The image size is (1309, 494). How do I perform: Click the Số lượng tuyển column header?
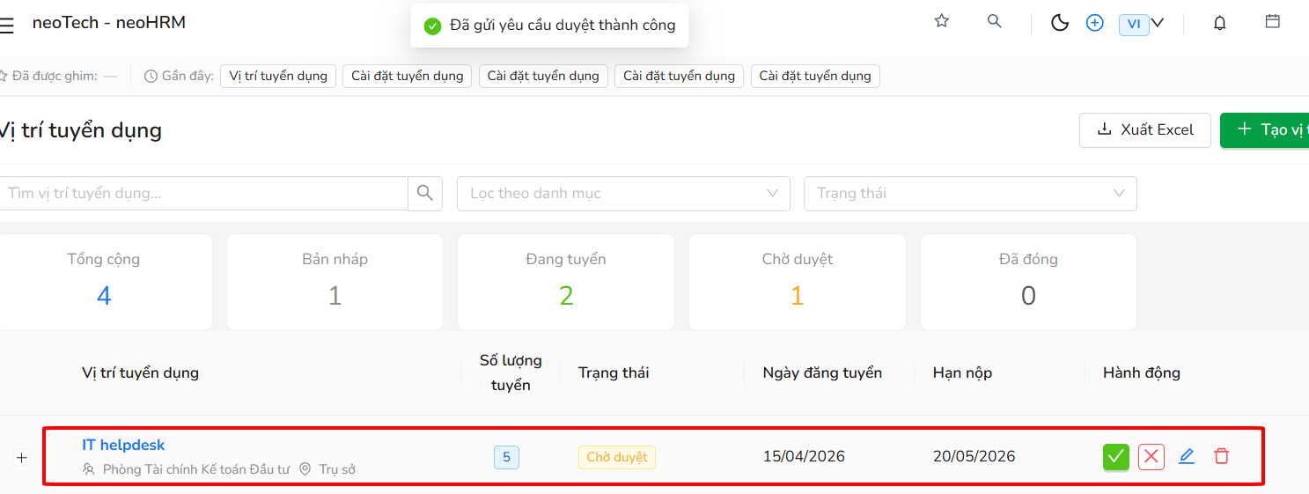pyautogui.click(x=511, y=372)
